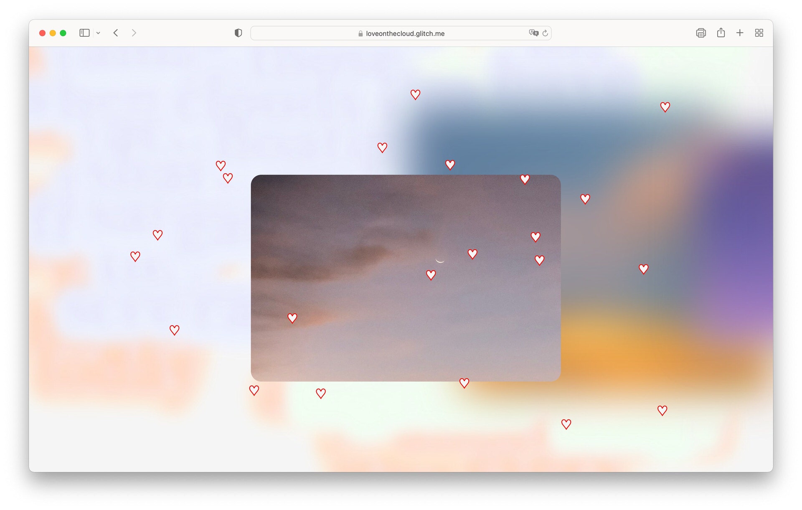Click the loveonthecloud.glitch.me address bar
The image size is (802, 510).
pos(404,33)
